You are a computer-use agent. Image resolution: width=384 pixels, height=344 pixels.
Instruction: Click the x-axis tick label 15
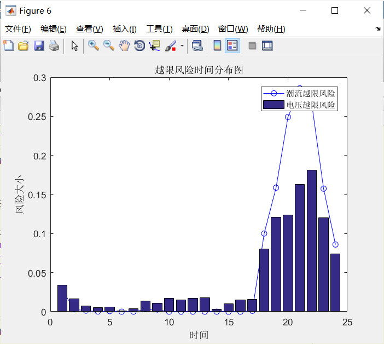point(229,322)
